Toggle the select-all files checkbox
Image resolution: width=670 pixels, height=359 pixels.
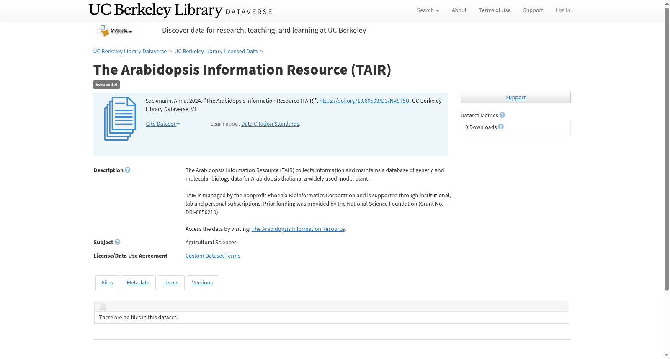pyautogui.click(x=103, y=306)
